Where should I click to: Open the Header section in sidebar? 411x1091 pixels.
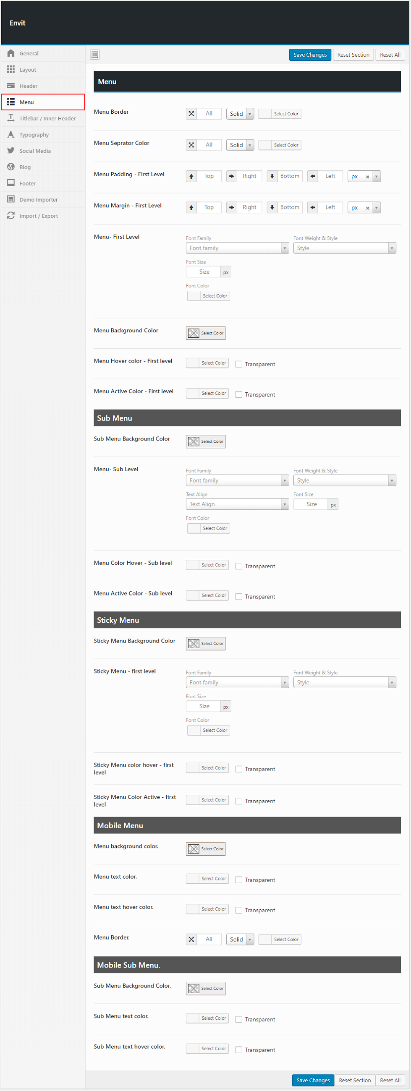click(29, 86)
